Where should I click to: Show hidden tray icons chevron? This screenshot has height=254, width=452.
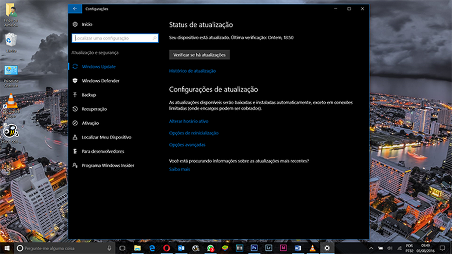pyautogui.click(x=371, y=248)
